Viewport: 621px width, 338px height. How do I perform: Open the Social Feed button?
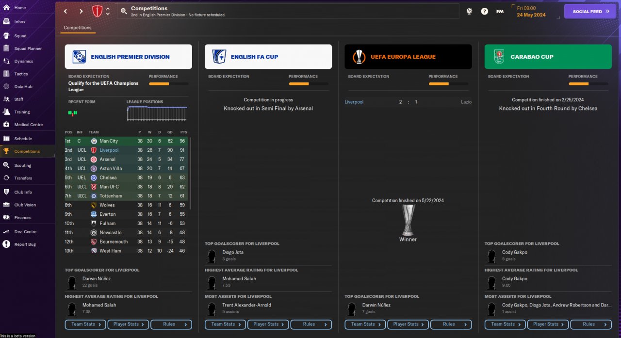[590, 11]
